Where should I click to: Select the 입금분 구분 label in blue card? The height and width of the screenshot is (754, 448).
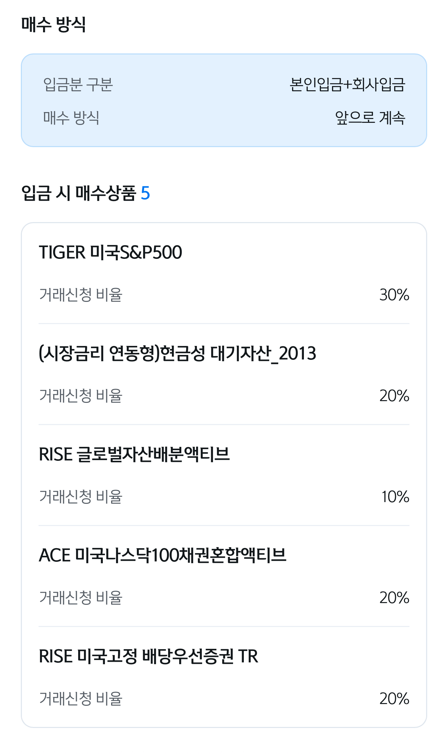[78, 84]
